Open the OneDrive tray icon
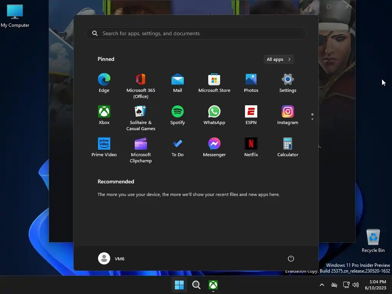 pos(334,285)
